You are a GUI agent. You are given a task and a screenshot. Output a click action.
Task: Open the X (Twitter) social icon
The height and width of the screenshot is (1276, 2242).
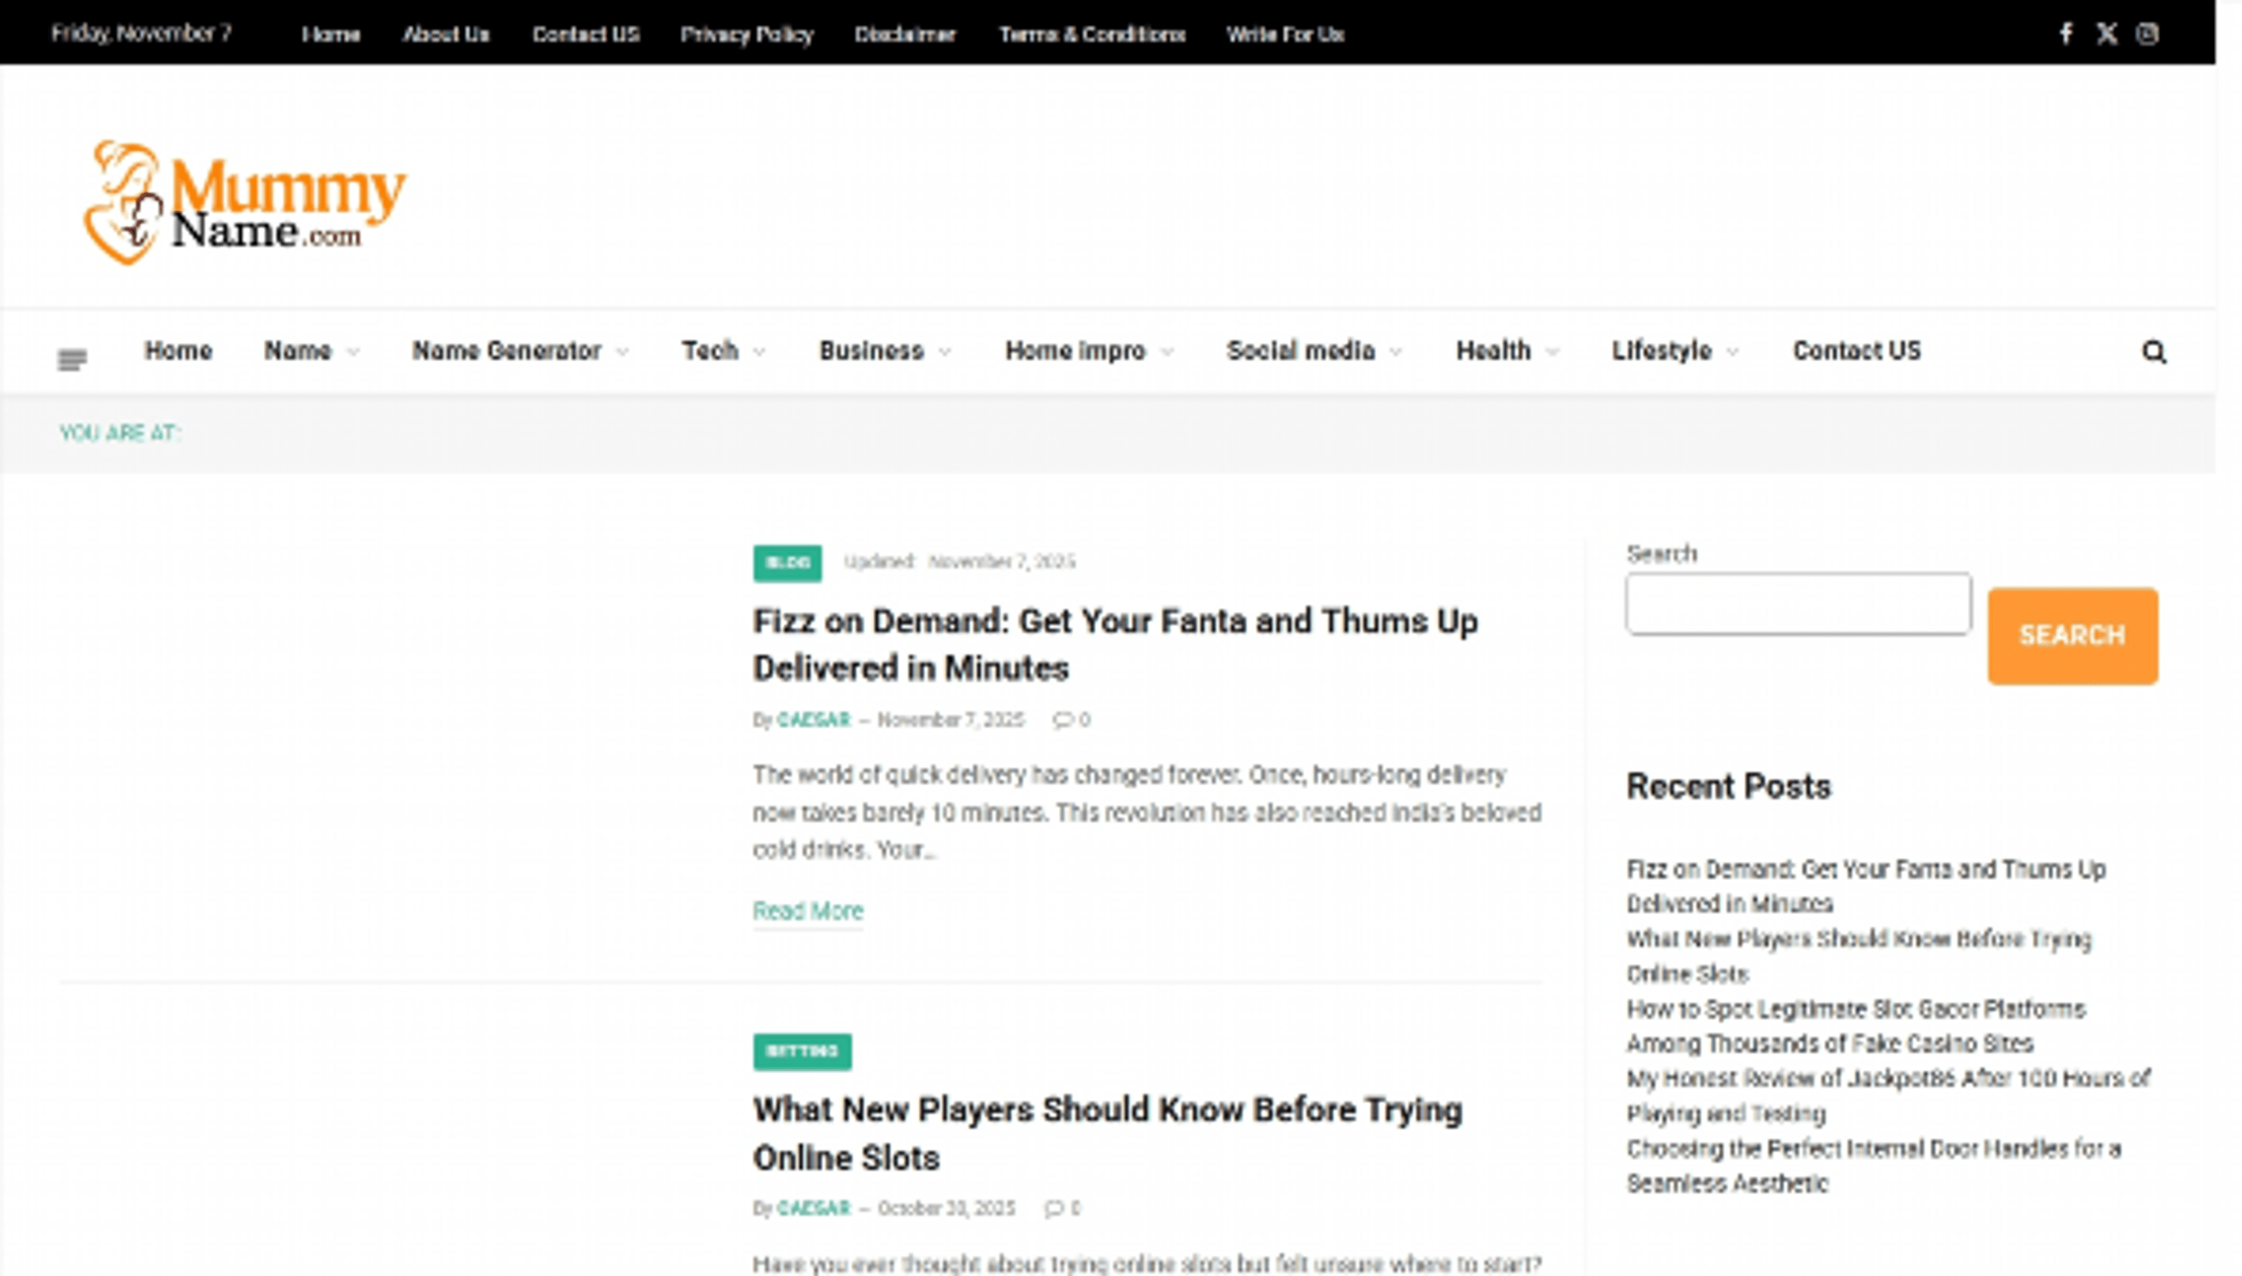pos(2106,34)
